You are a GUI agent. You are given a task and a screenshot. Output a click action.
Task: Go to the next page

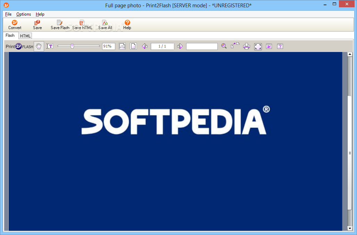click(180, 46)
